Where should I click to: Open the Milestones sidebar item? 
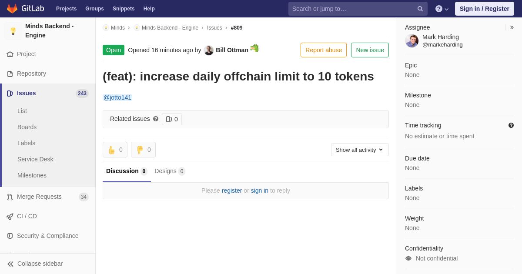pos(32,175)
